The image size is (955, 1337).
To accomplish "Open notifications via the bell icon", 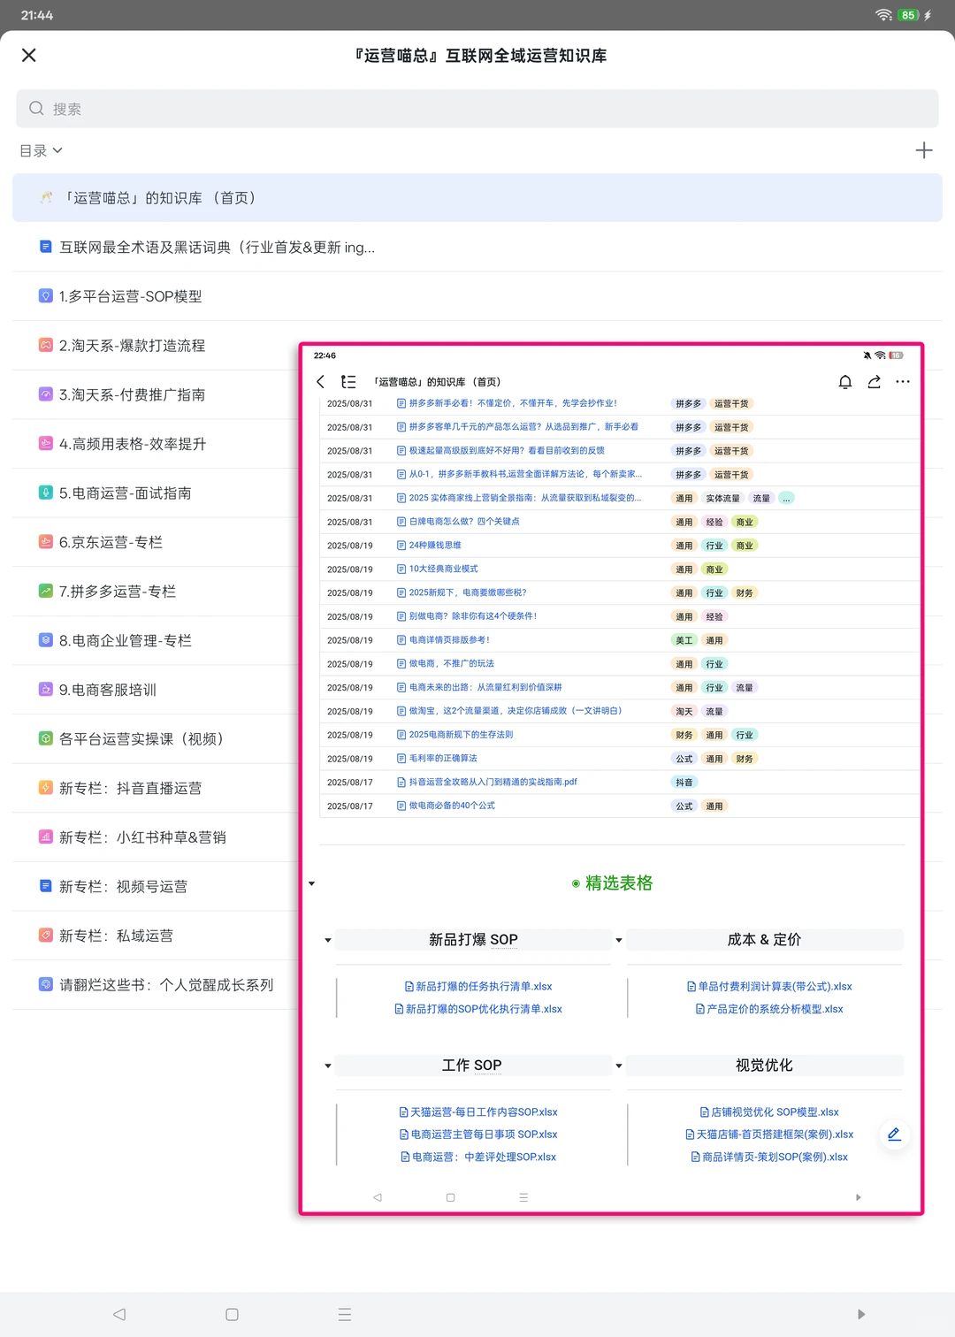I will [844, 382].
